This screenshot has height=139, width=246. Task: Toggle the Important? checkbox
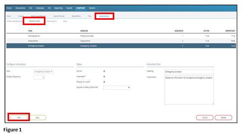coord(104,76)
